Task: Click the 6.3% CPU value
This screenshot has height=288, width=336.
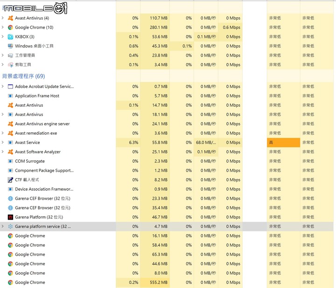Action: [x=133, y=143]
